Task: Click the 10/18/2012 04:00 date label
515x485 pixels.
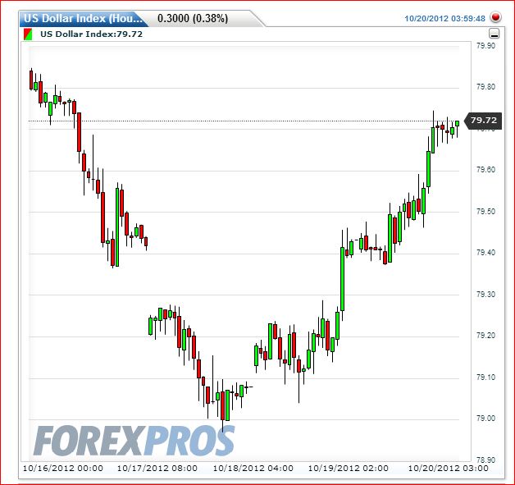Action: [x=253, y=469]
